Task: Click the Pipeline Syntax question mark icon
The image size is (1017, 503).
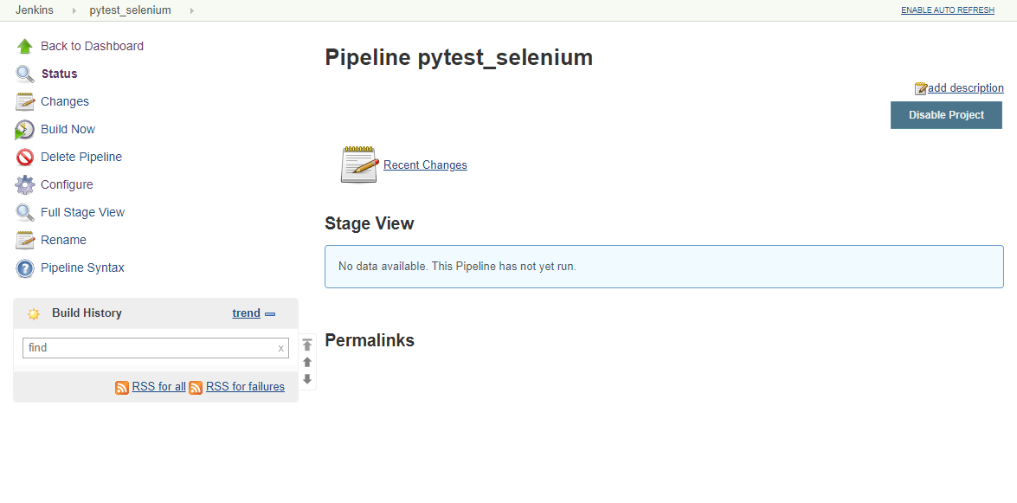Action: tap(24, 268)
